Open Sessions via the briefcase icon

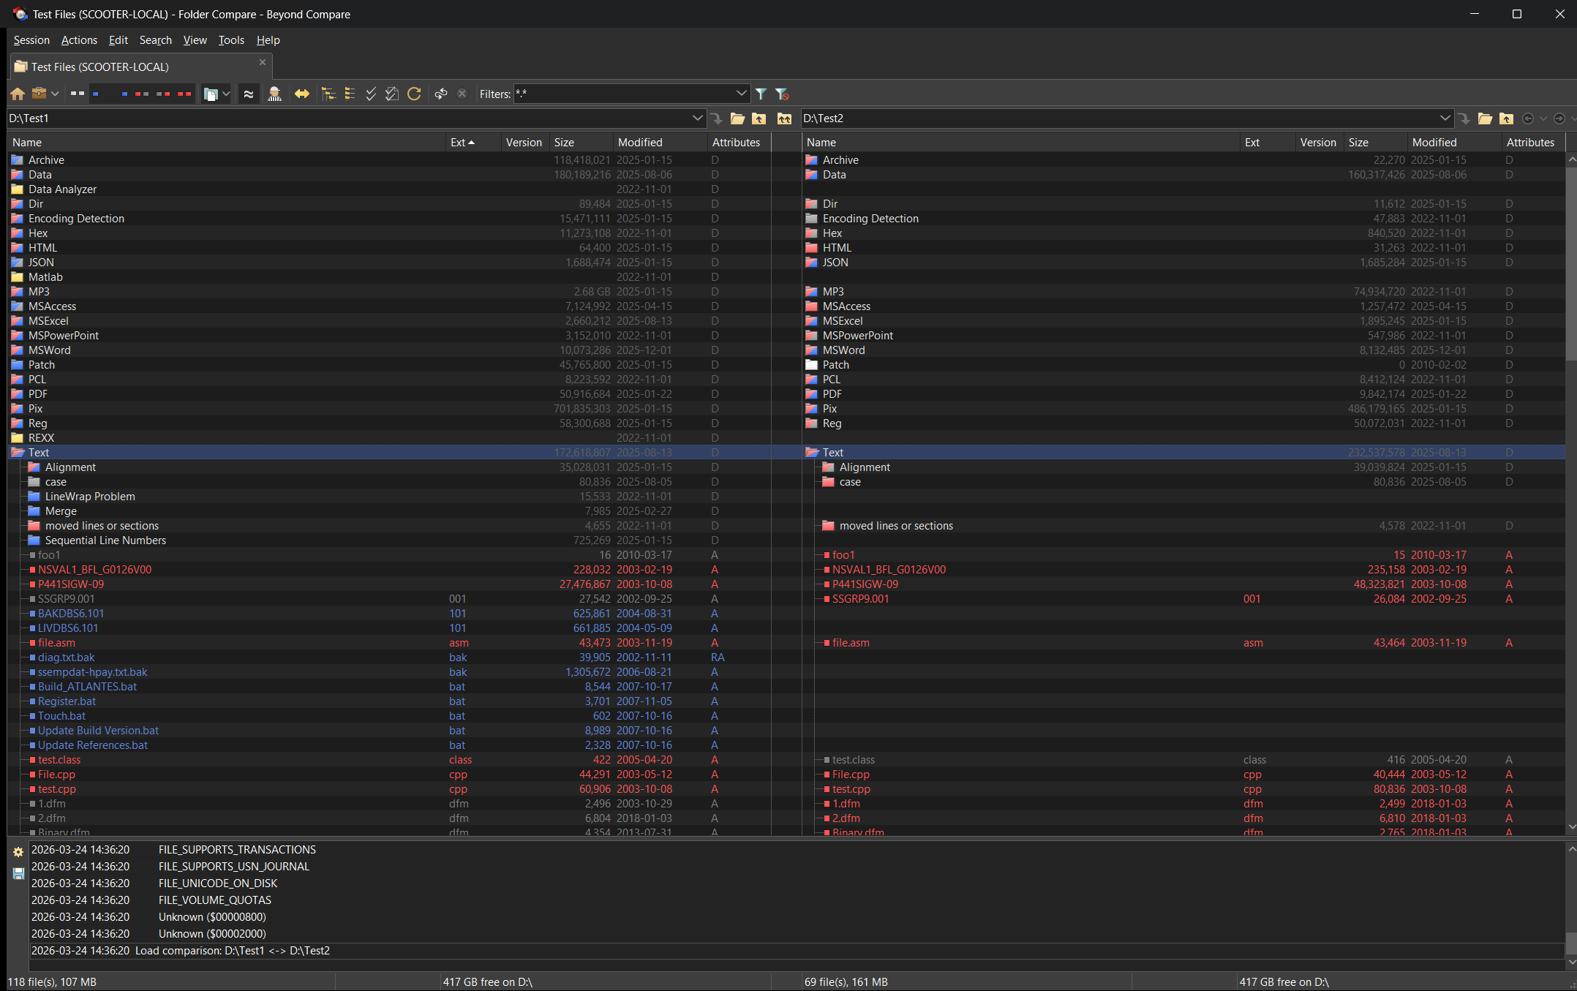point(39,94)
